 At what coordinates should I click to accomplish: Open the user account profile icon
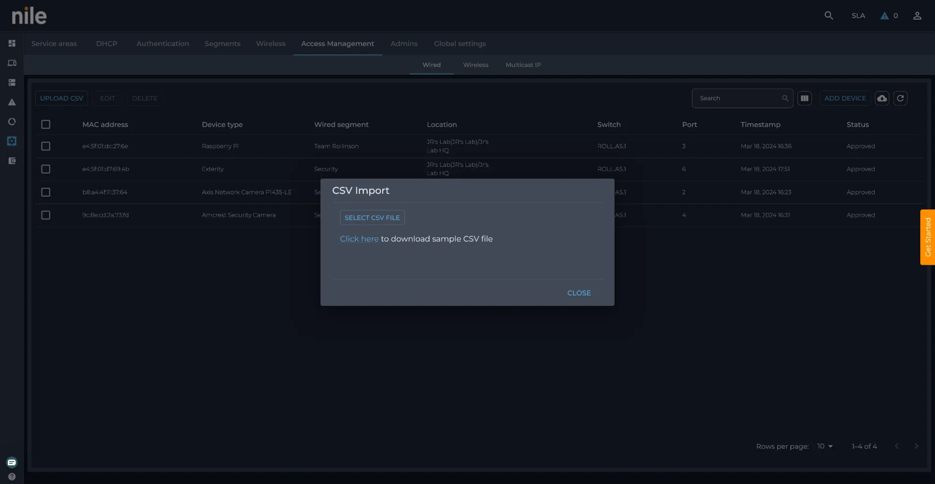[917, 16]
